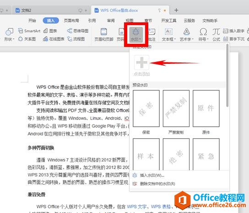
Task: Follow the WPS 表格 hyperlink
Action: coord(161,207)
